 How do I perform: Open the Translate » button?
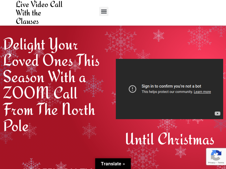[x=113, y=164]
